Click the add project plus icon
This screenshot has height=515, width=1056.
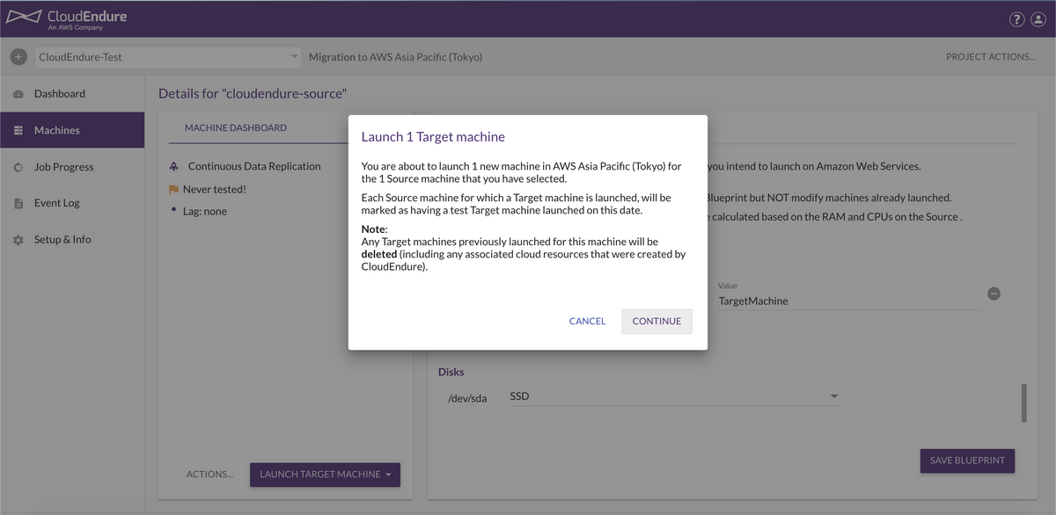pyautogui.click(x=18, y=57)
